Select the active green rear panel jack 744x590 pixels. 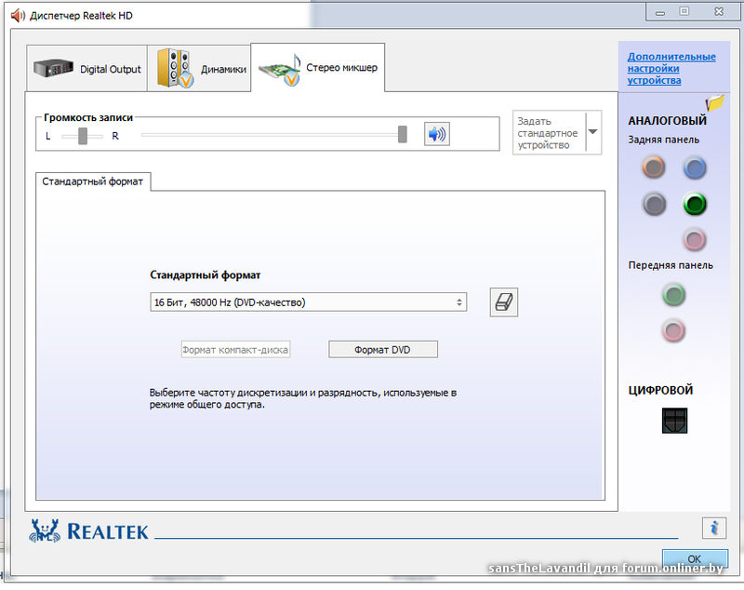point(695,204)
